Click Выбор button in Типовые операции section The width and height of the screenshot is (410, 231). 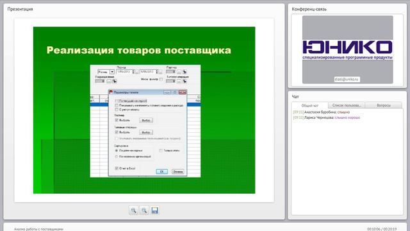click(x=146, y=133)
